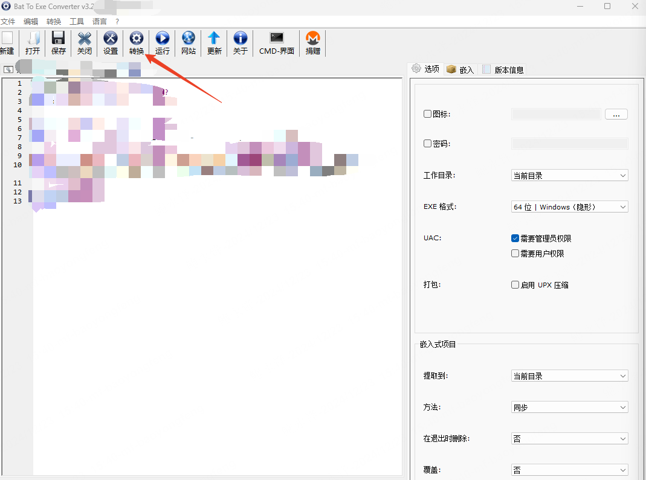Enable 启用 UPX 压缩 checkbox

pyautogui.click(x=515, y=285)
